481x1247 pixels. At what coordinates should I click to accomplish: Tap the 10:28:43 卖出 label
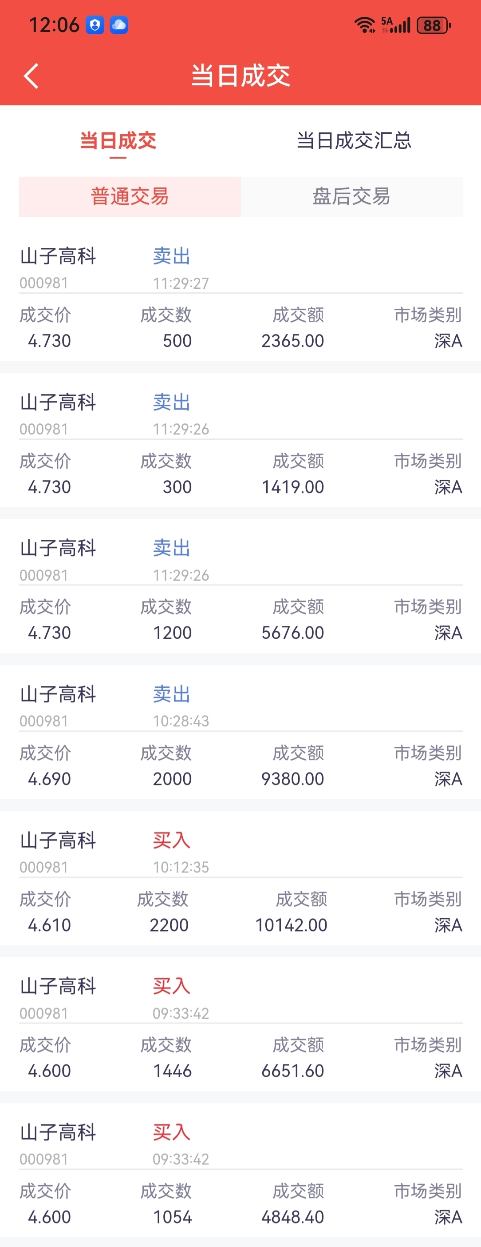(x=172, y=694)
